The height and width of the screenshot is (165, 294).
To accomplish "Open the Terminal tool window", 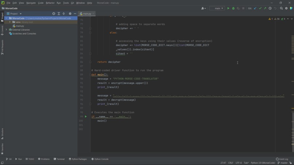I will point(59,159).
